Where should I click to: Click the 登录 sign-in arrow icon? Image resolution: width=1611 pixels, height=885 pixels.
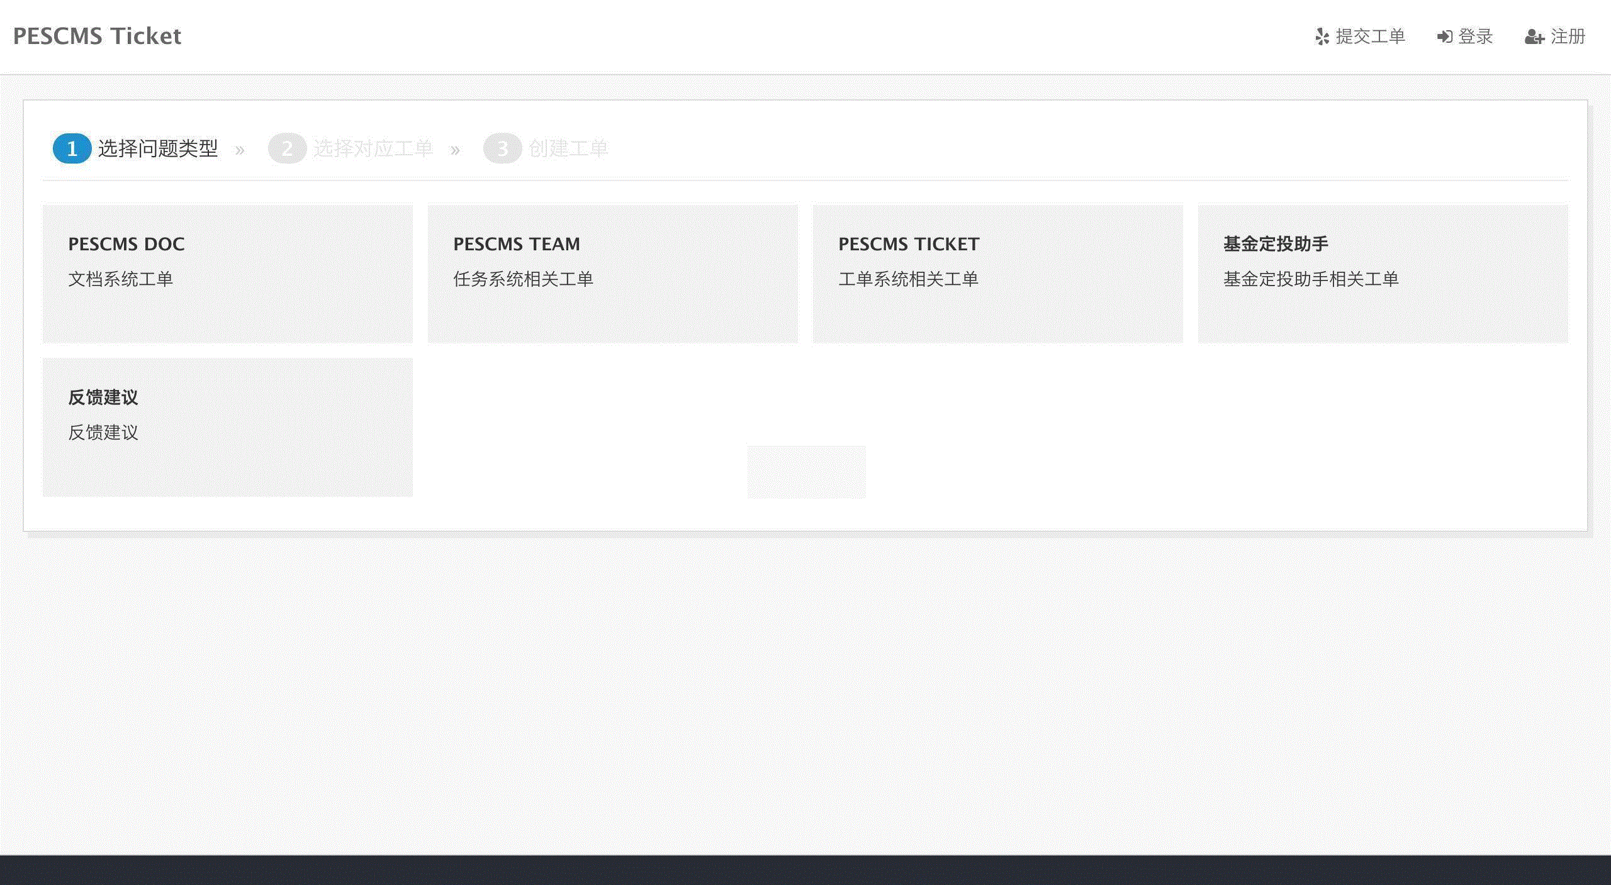click(x=1444, y=37)
